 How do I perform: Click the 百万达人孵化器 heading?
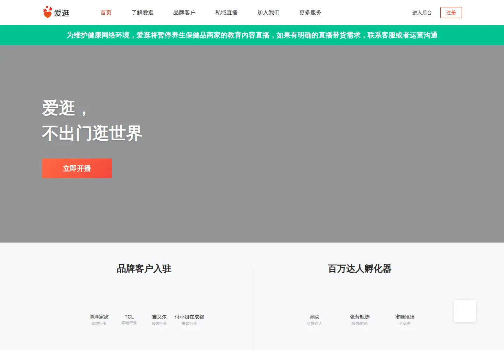(359, 268)
